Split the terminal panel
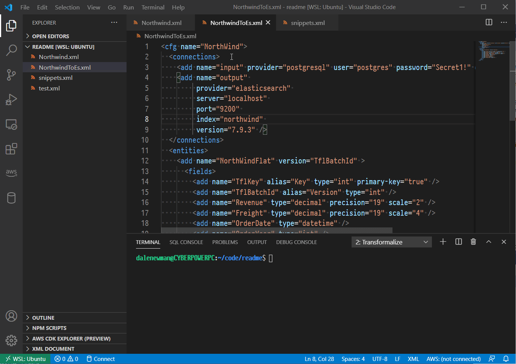The image size is (516, 364). [x=458, y=242]
